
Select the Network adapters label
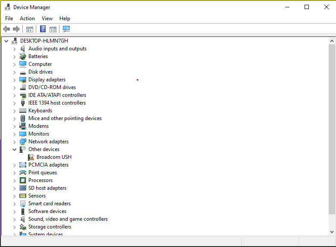48,142
